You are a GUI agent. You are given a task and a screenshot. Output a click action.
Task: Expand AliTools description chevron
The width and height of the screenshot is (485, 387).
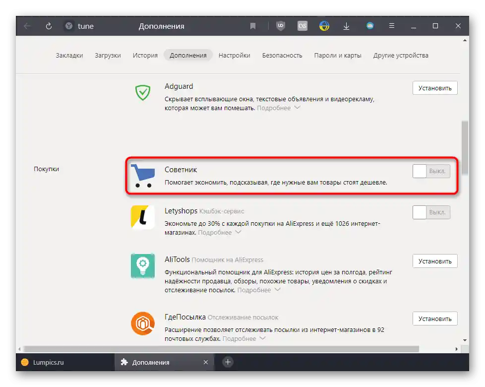tap(277, 290)
